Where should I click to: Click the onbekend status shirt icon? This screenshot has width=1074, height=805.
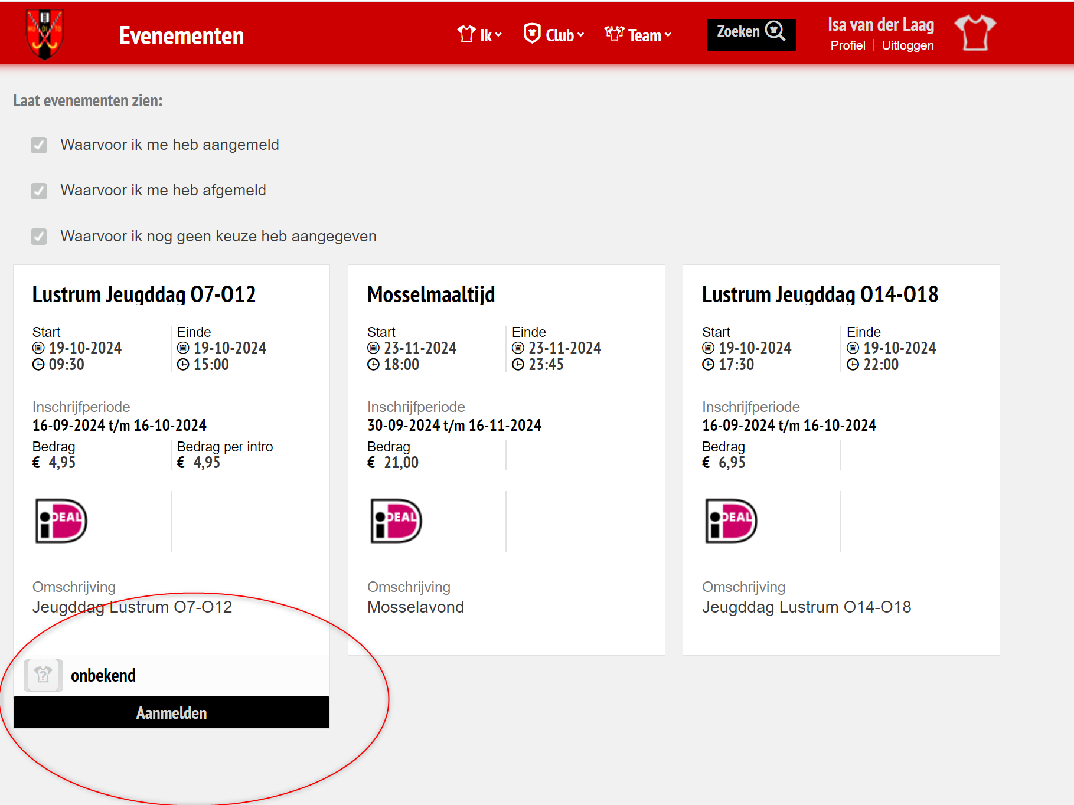43,675
